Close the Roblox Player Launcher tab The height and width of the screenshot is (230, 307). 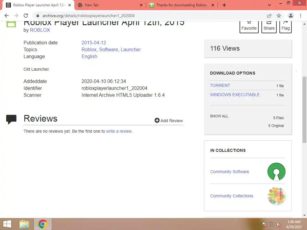click(70, 5)
